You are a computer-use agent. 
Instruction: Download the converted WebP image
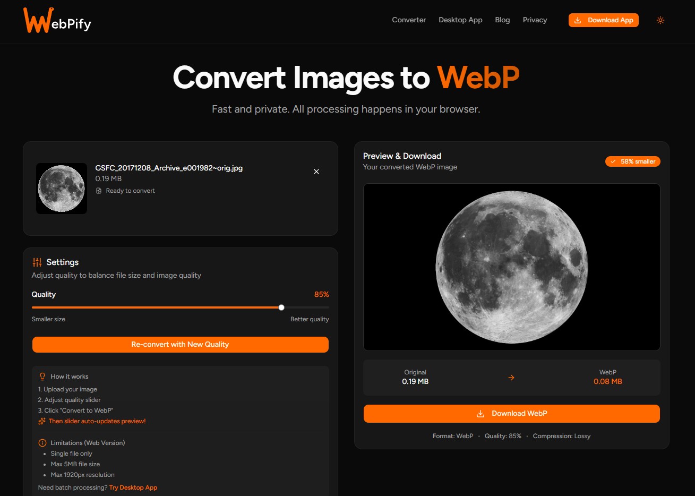511,414
